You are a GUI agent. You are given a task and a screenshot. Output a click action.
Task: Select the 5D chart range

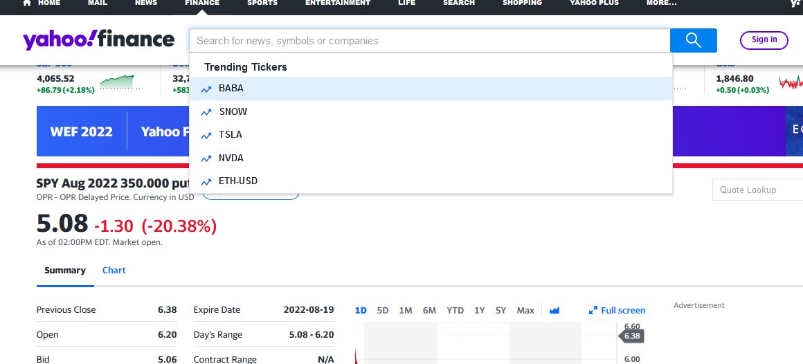[x=383, y=310]
